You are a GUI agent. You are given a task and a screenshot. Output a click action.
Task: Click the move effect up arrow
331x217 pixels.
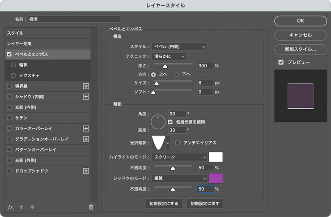click(21, 207)
